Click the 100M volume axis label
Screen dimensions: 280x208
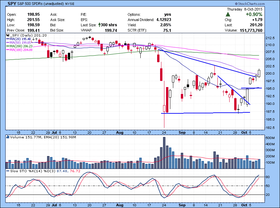tap(270, 163)
